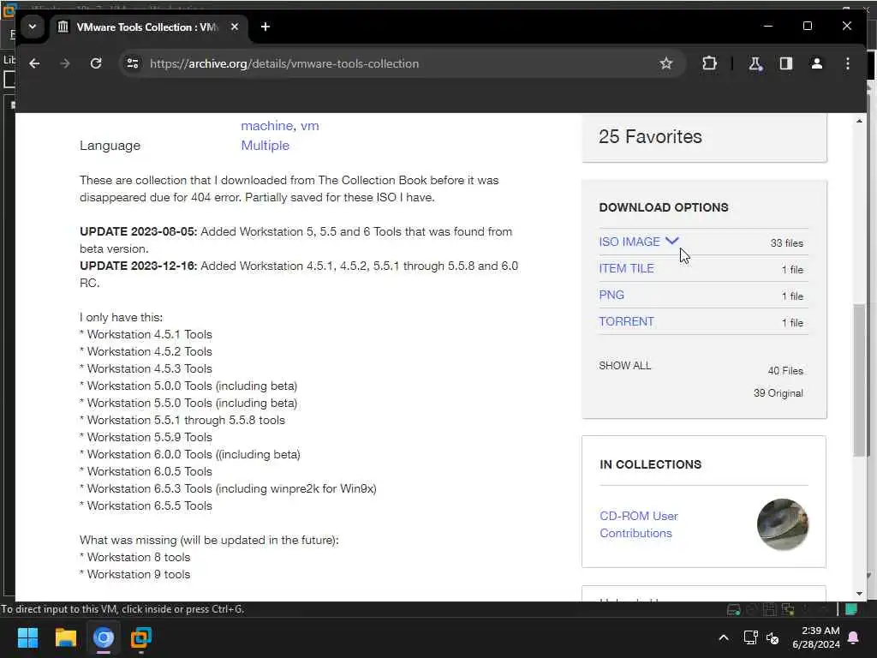Viewport: 877px width, 658px height.
Task: Click VMware Workstation taskbar icon
Action: pyautogui.click(x=141, y=637)
